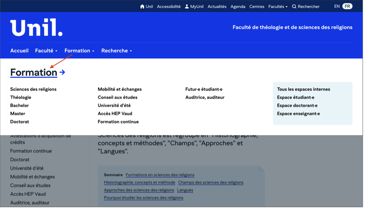Image resolution: width=391 pixels, height=216 pixels.
Task: Open Bachelor menu entry
Action: pos(19,106)
